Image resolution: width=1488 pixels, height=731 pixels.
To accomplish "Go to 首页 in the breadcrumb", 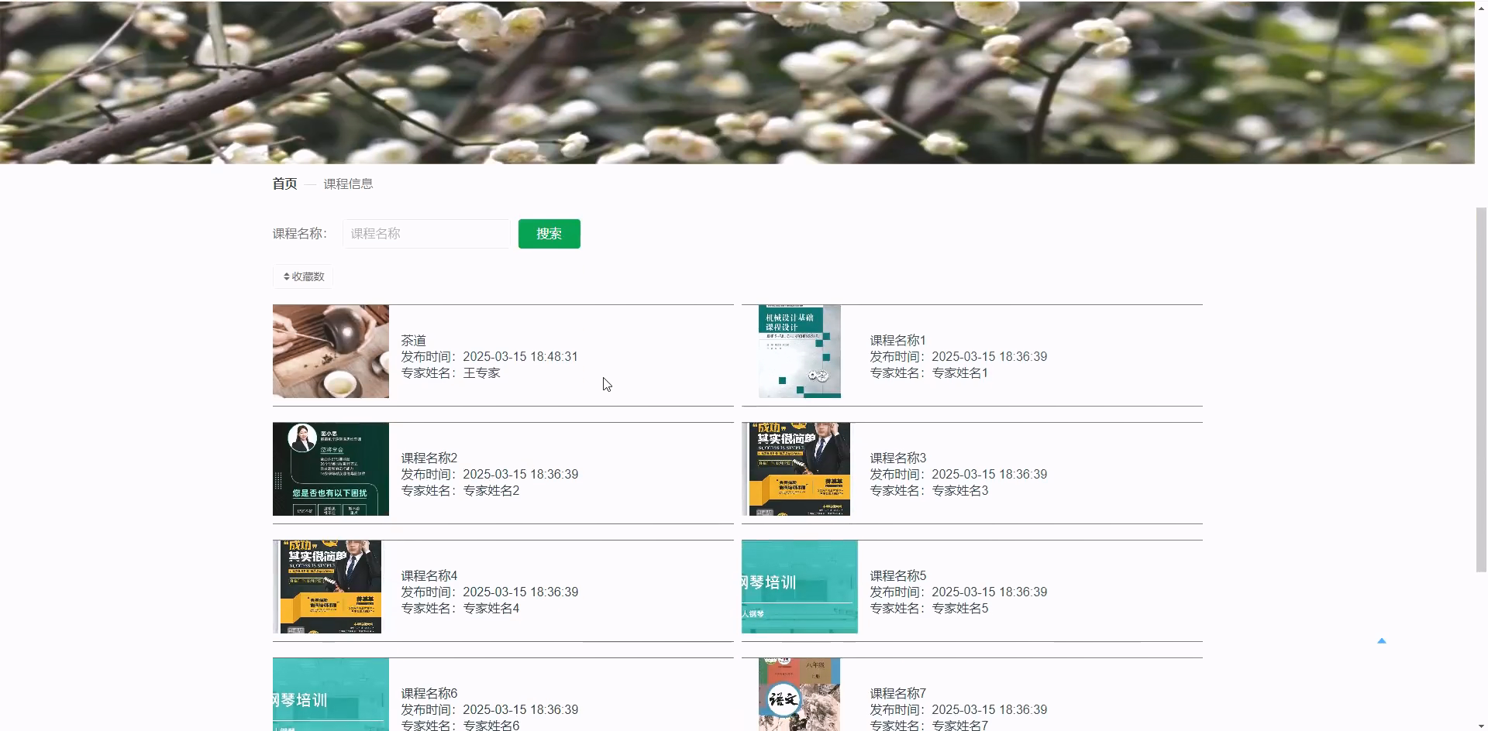I will [x=284, y=184].
